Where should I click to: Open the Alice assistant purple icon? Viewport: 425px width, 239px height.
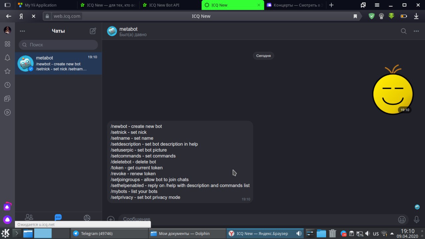(x=7, y=219)
